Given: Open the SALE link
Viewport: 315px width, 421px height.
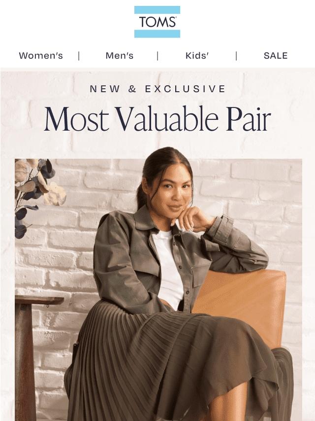Looking at the screenshot, I should [276, 56].
